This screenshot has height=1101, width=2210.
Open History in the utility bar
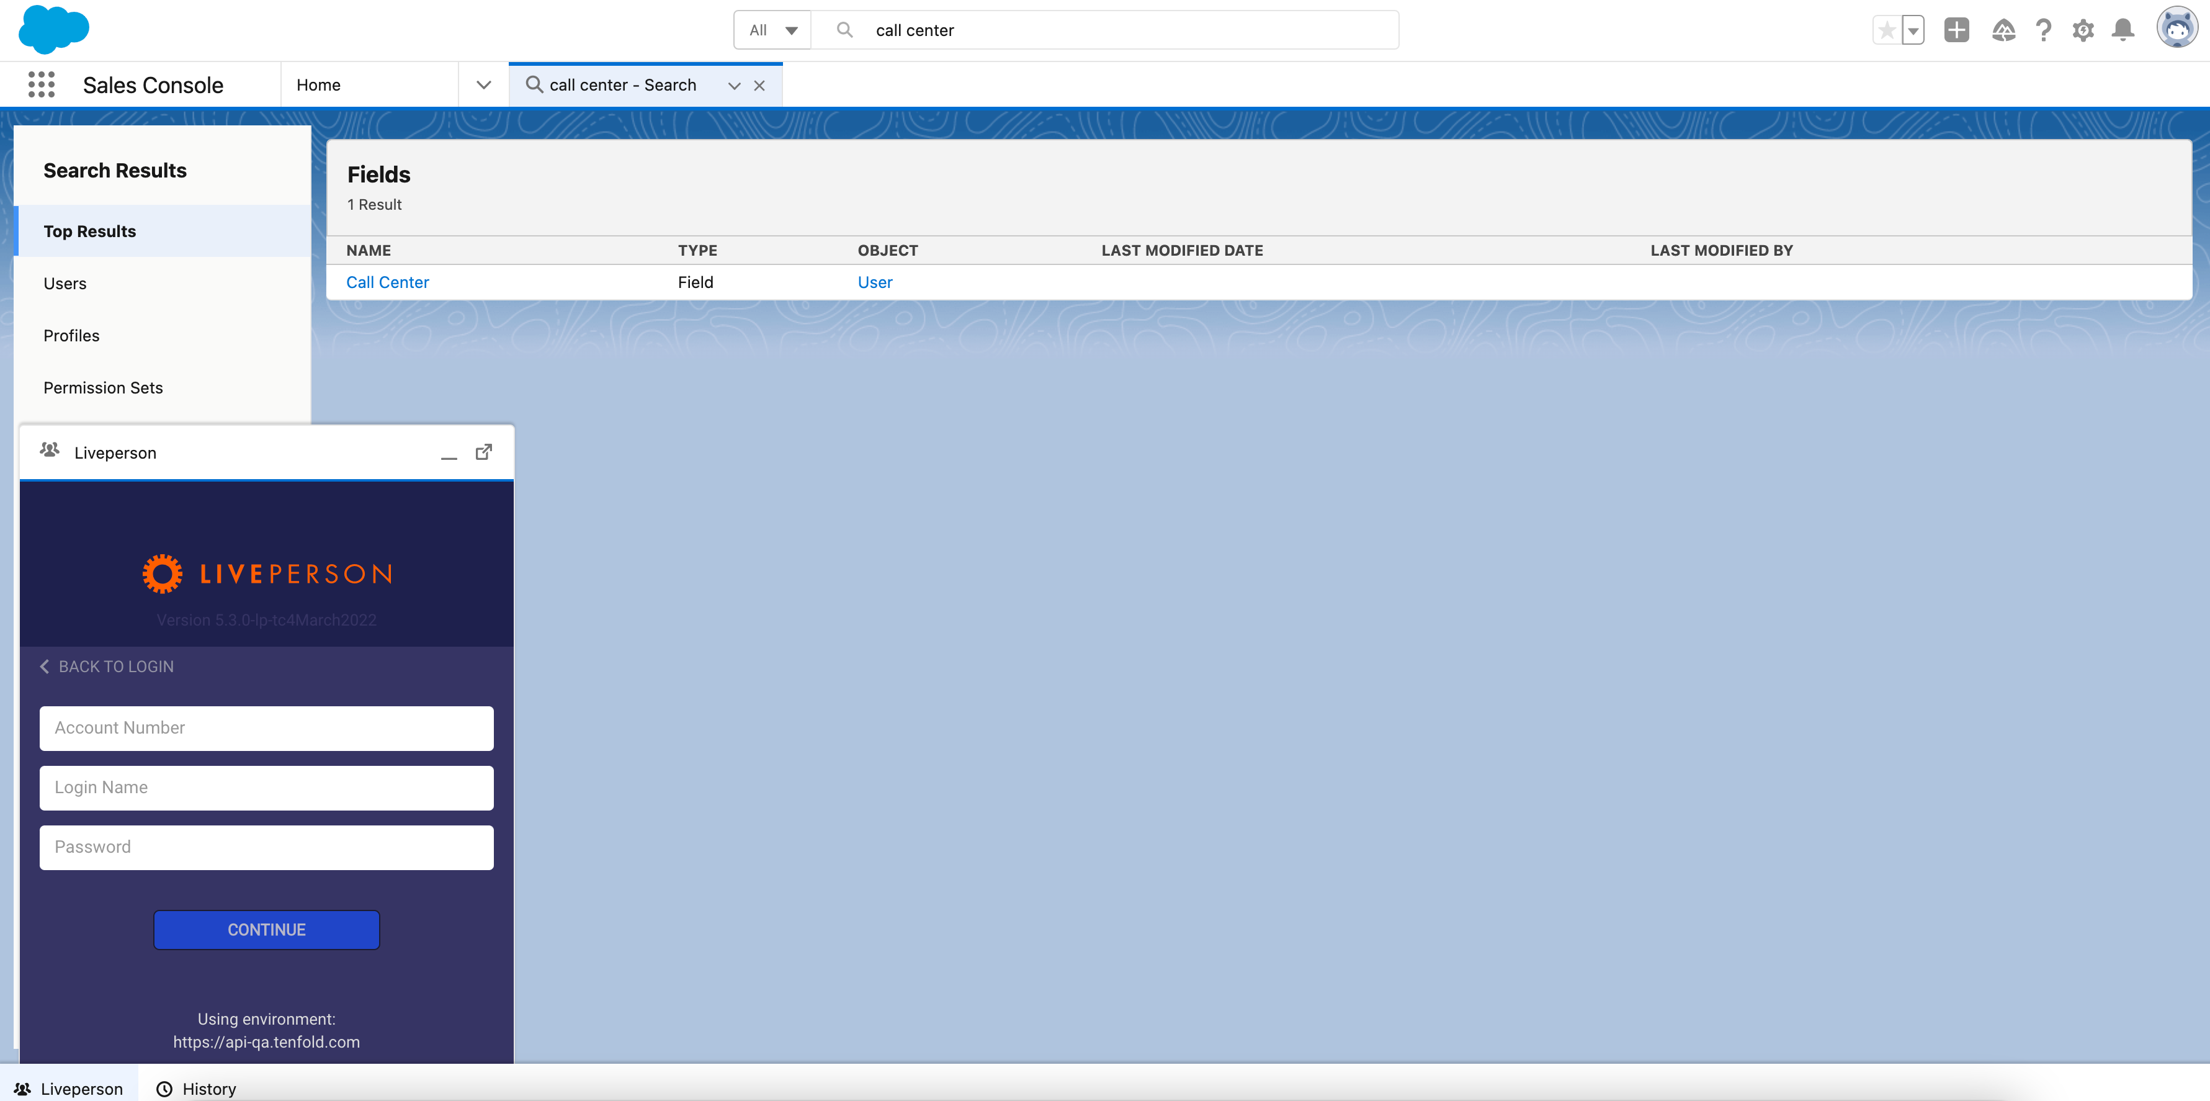[197, 1088]
